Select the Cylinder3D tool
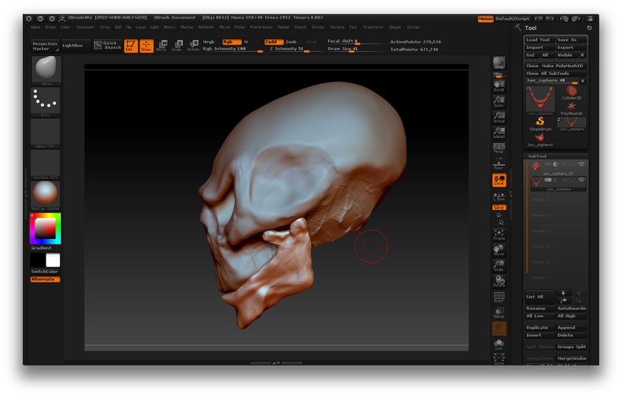This screenshot has width=622, height=397. pyautogui.click(x=572, y=93)
